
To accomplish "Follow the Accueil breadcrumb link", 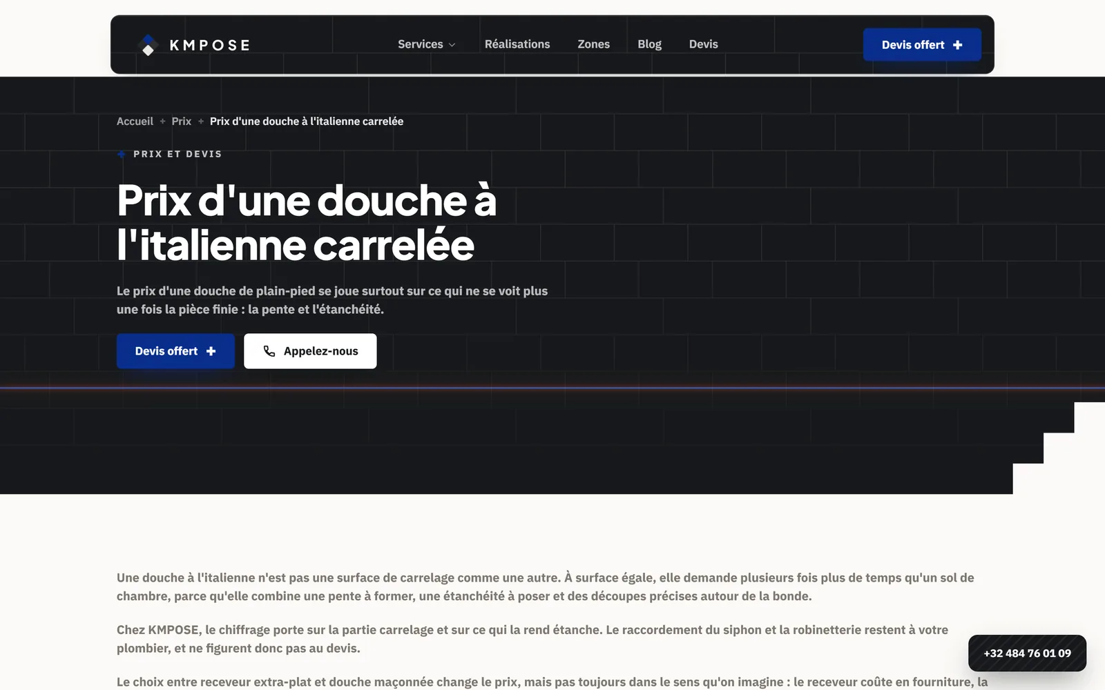I will click(x=135, y=121).
